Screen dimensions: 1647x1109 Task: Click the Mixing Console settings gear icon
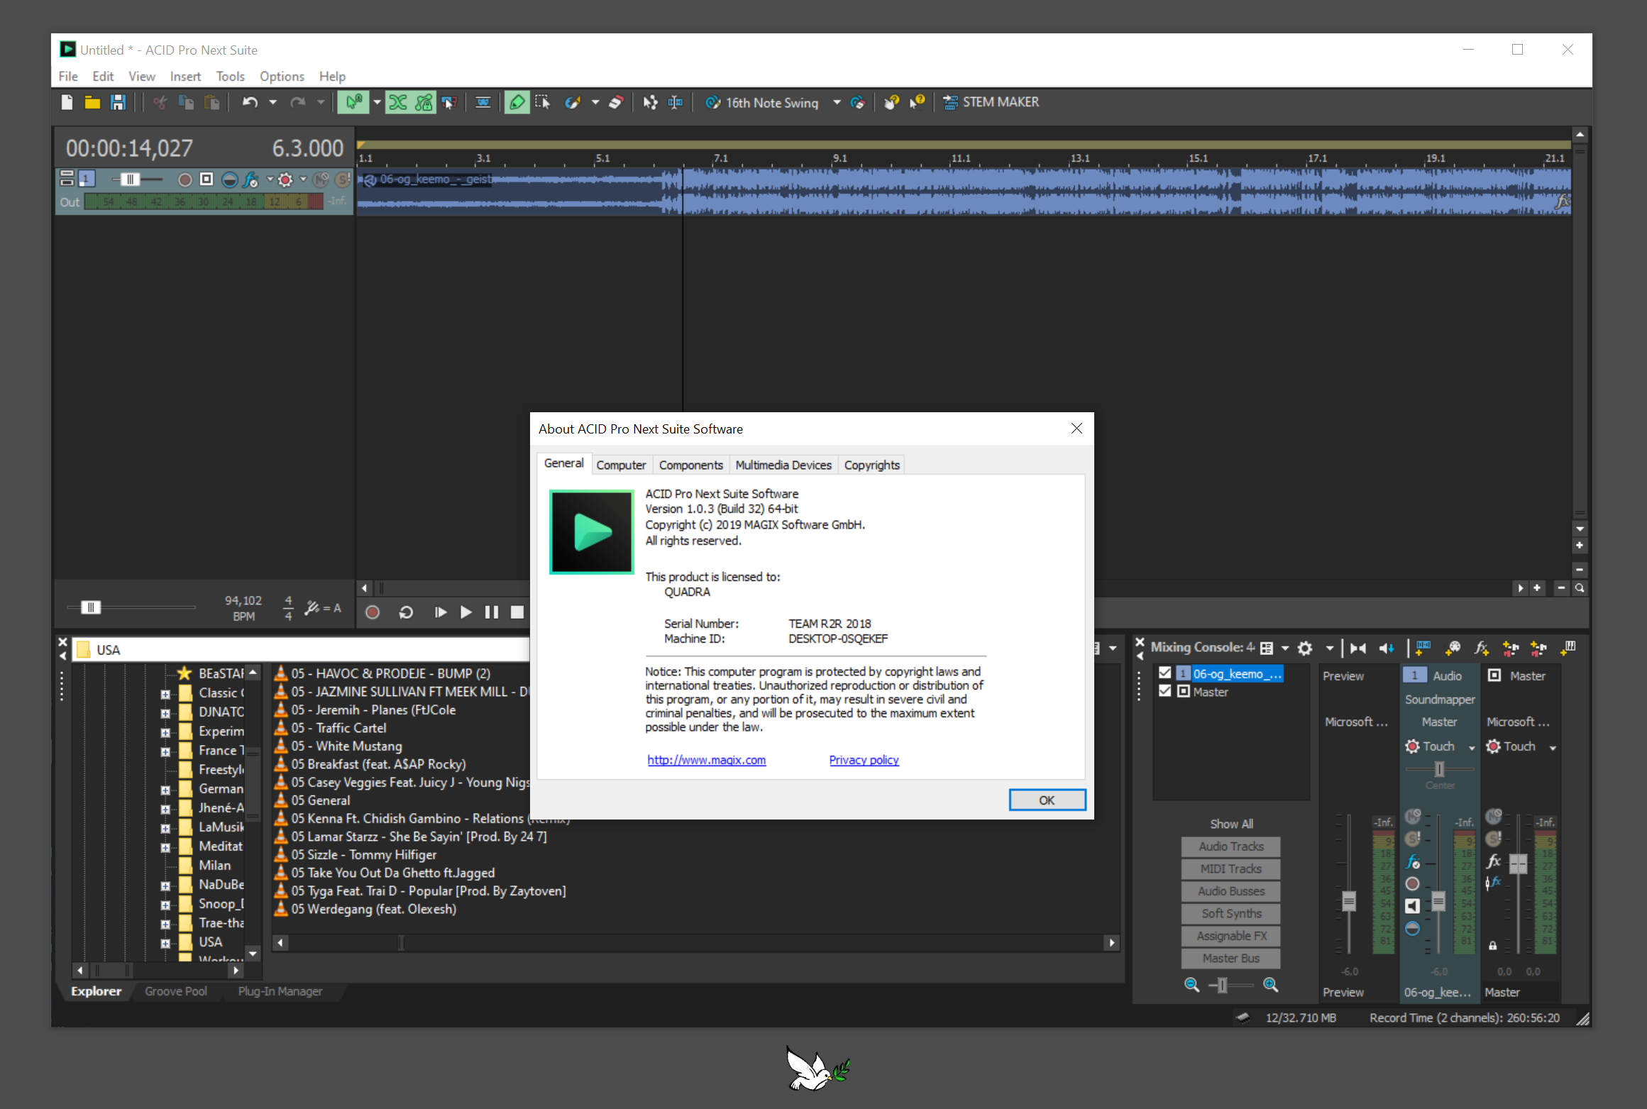(x=1305, y=648)
